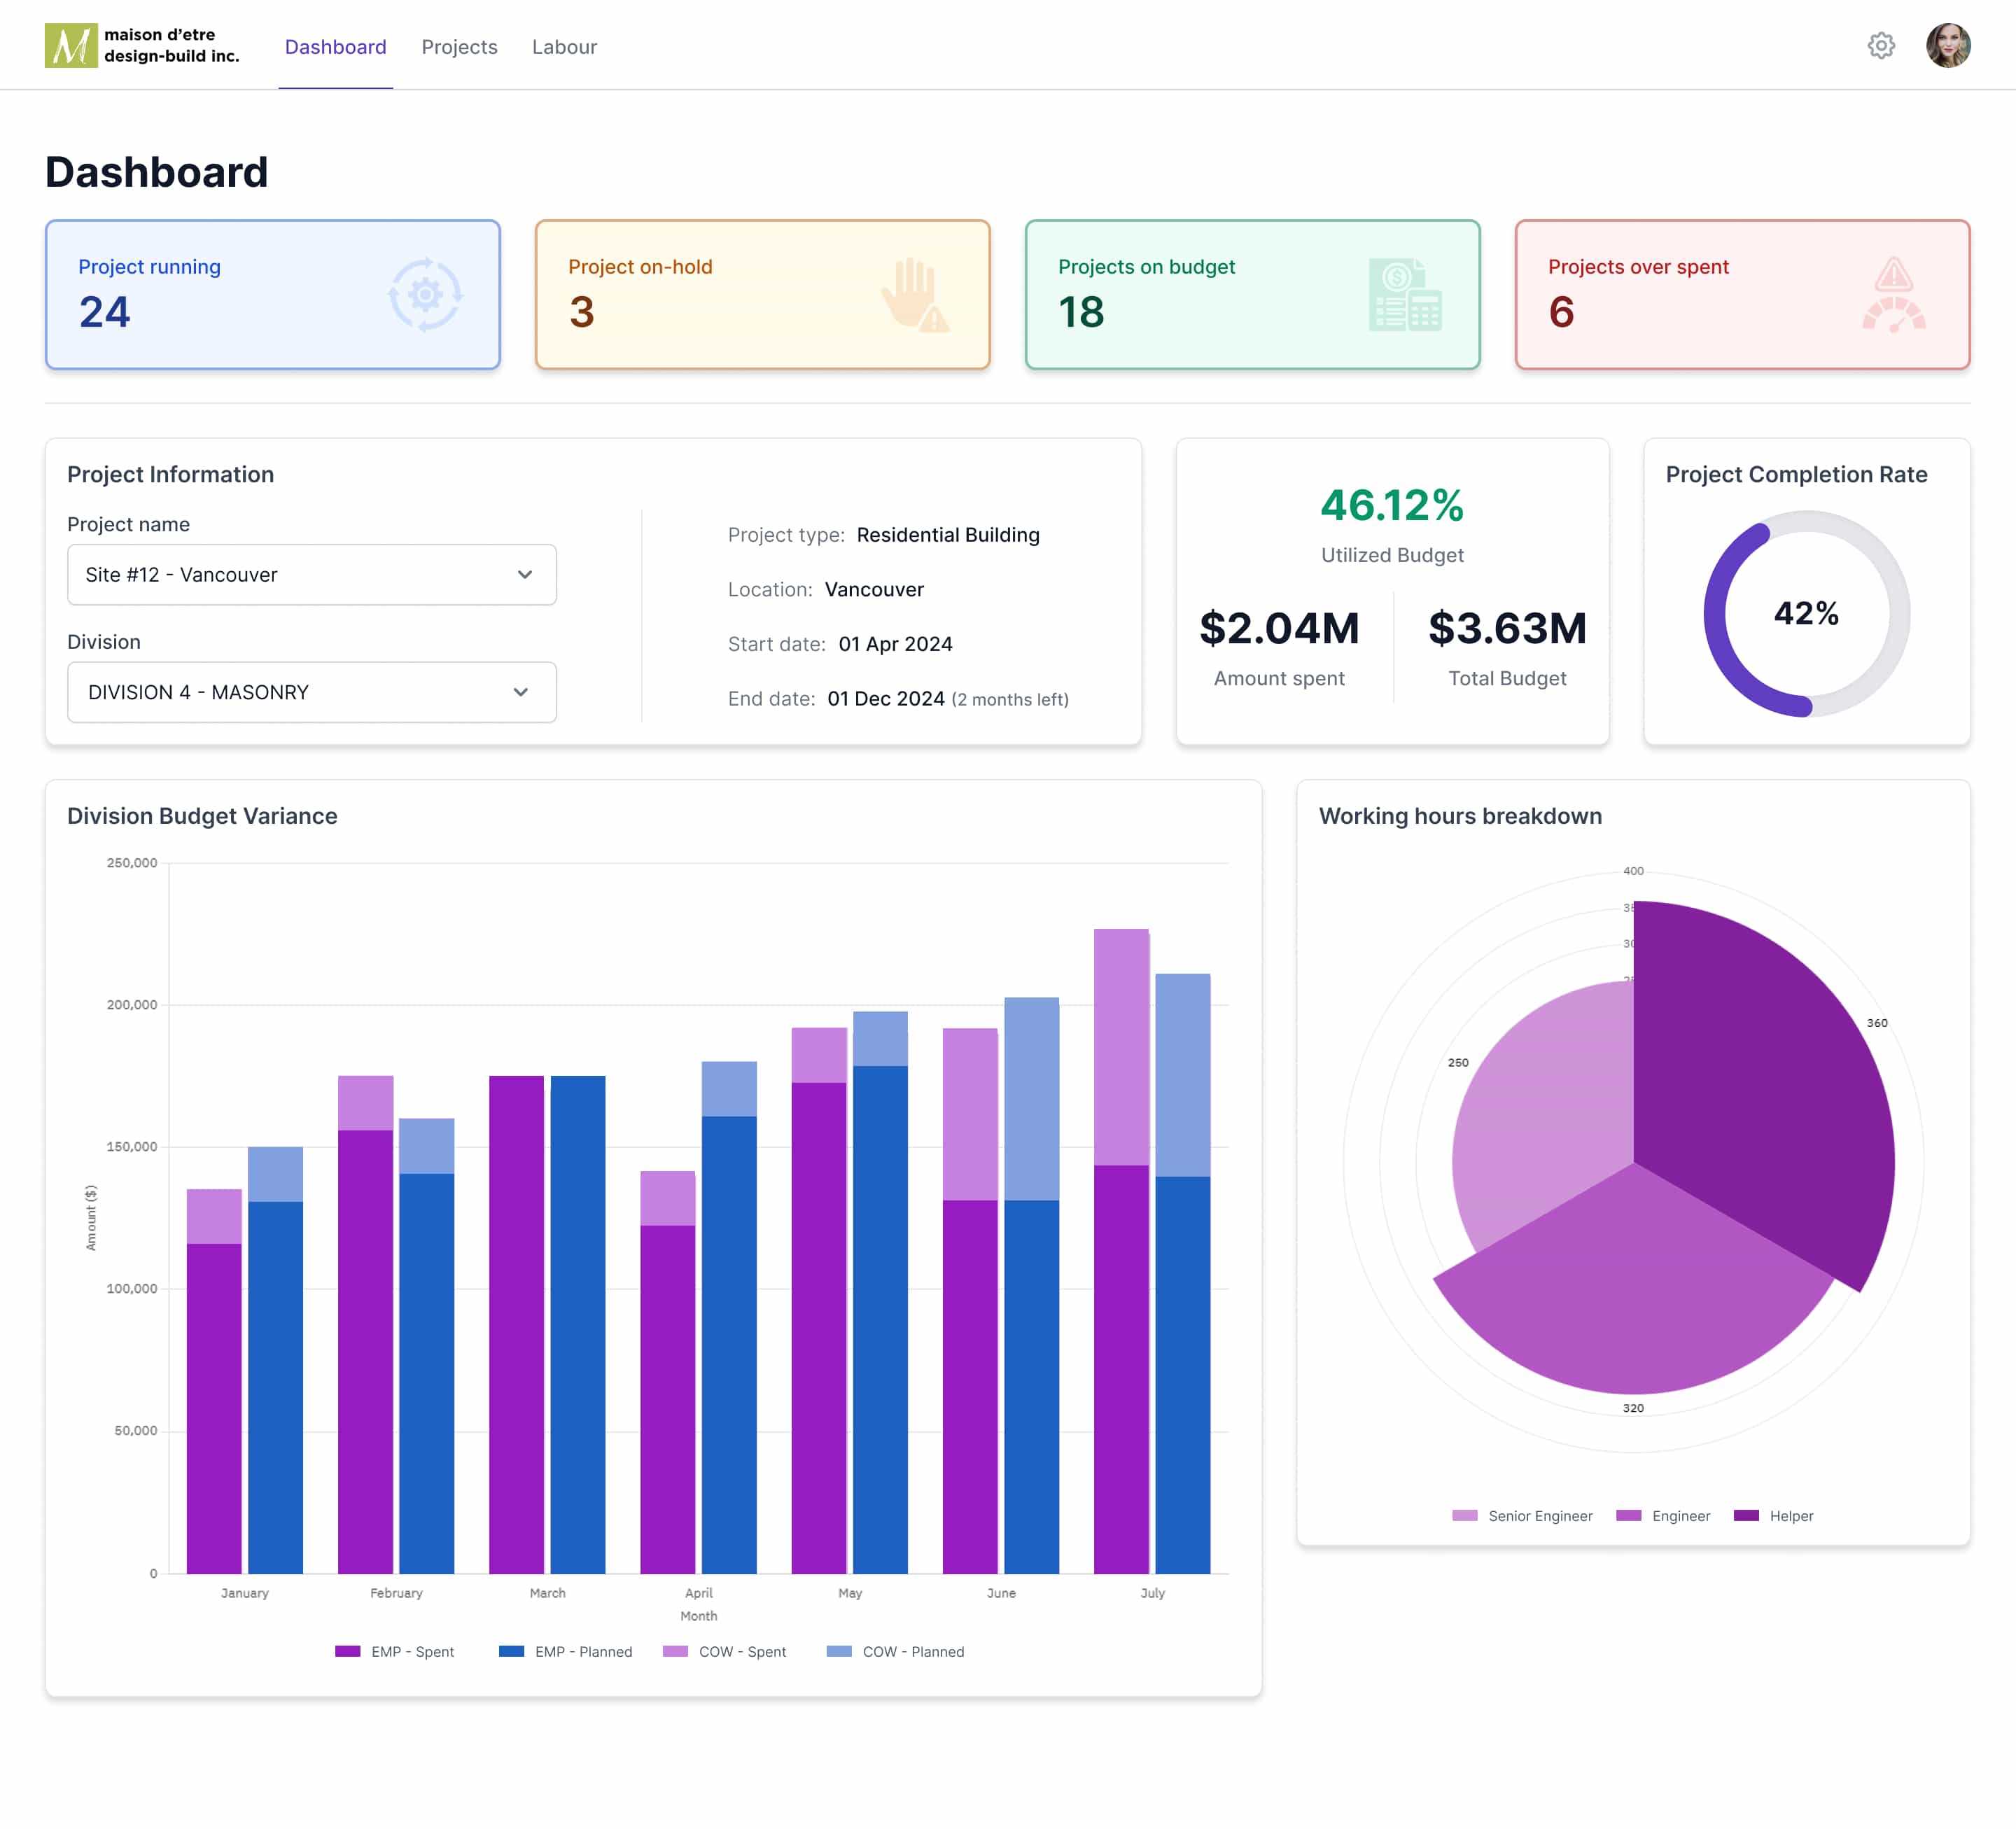Toggle EMP - Planned legend series
The height and width of the screenshot is (1829, 2016).
click(566, 1651)
